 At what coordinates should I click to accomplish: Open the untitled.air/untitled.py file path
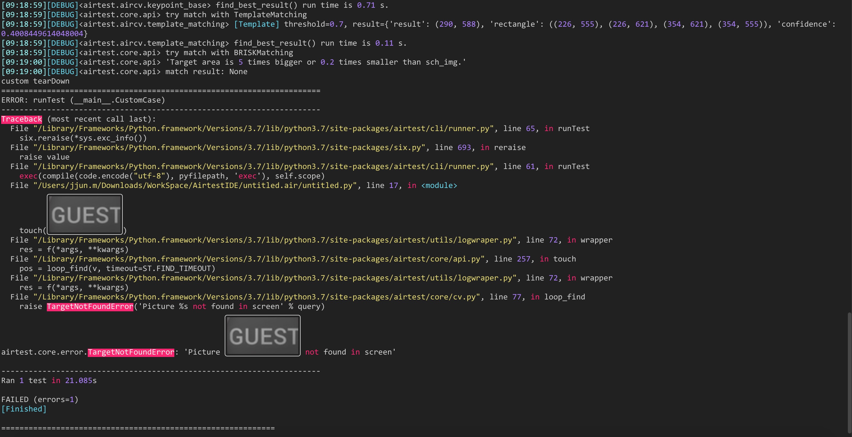click(x=195, y=186)
